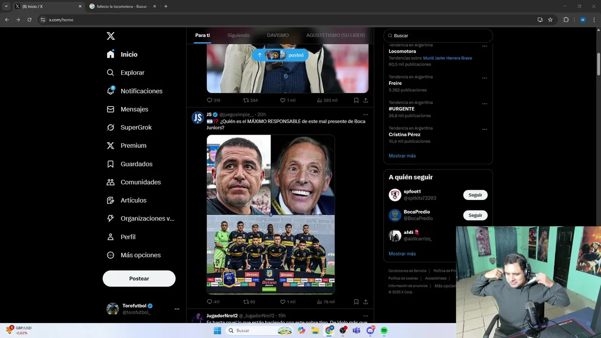Repost the JS post with 65 reposts

coord(249,302)
